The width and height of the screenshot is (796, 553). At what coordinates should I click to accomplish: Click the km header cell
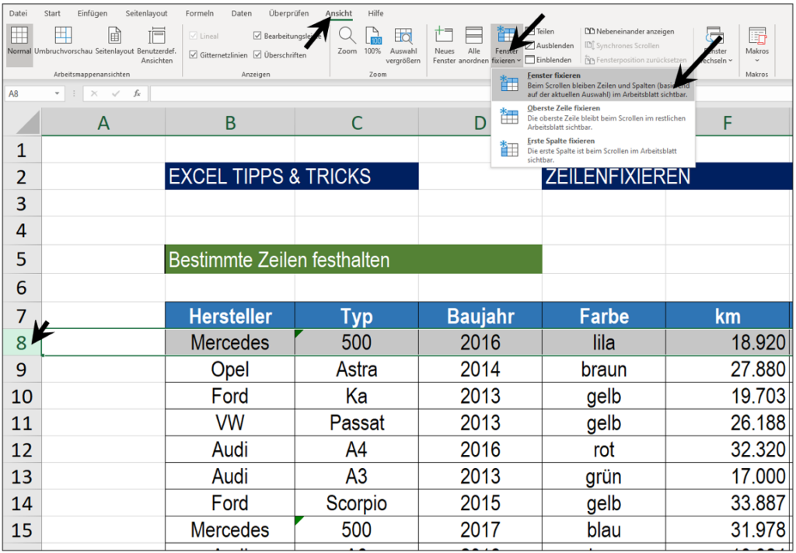[728, 316]
